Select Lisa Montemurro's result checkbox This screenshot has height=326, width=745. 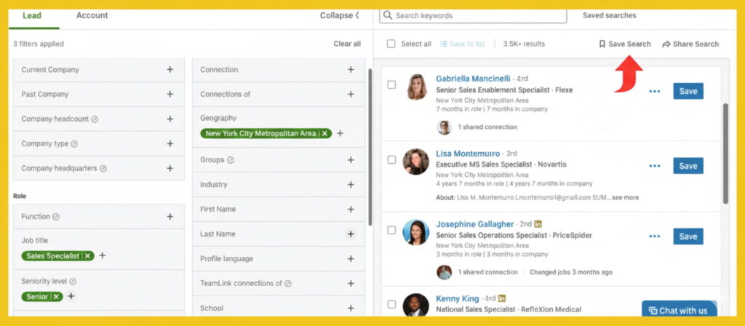click(391, 159)
